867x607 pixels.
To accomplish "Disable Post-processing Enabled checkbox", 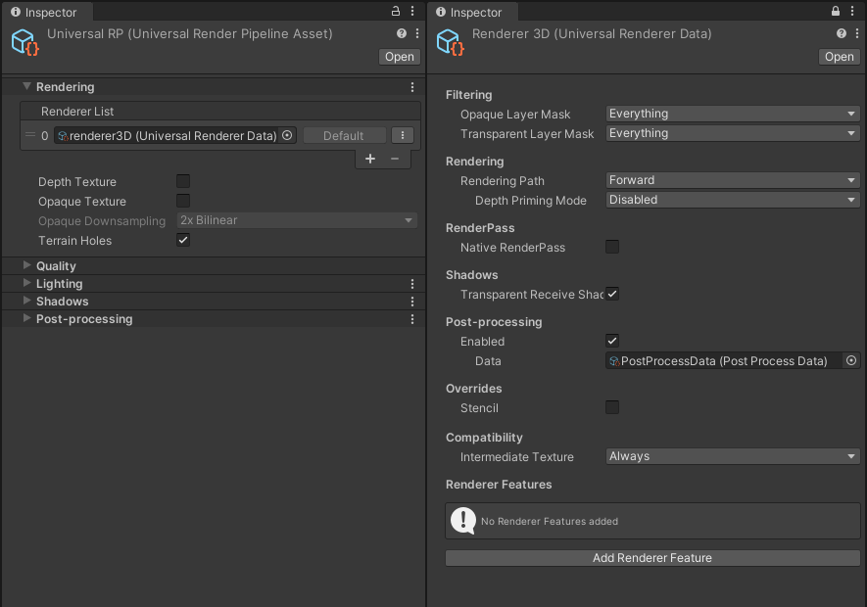I will [612, 341].
